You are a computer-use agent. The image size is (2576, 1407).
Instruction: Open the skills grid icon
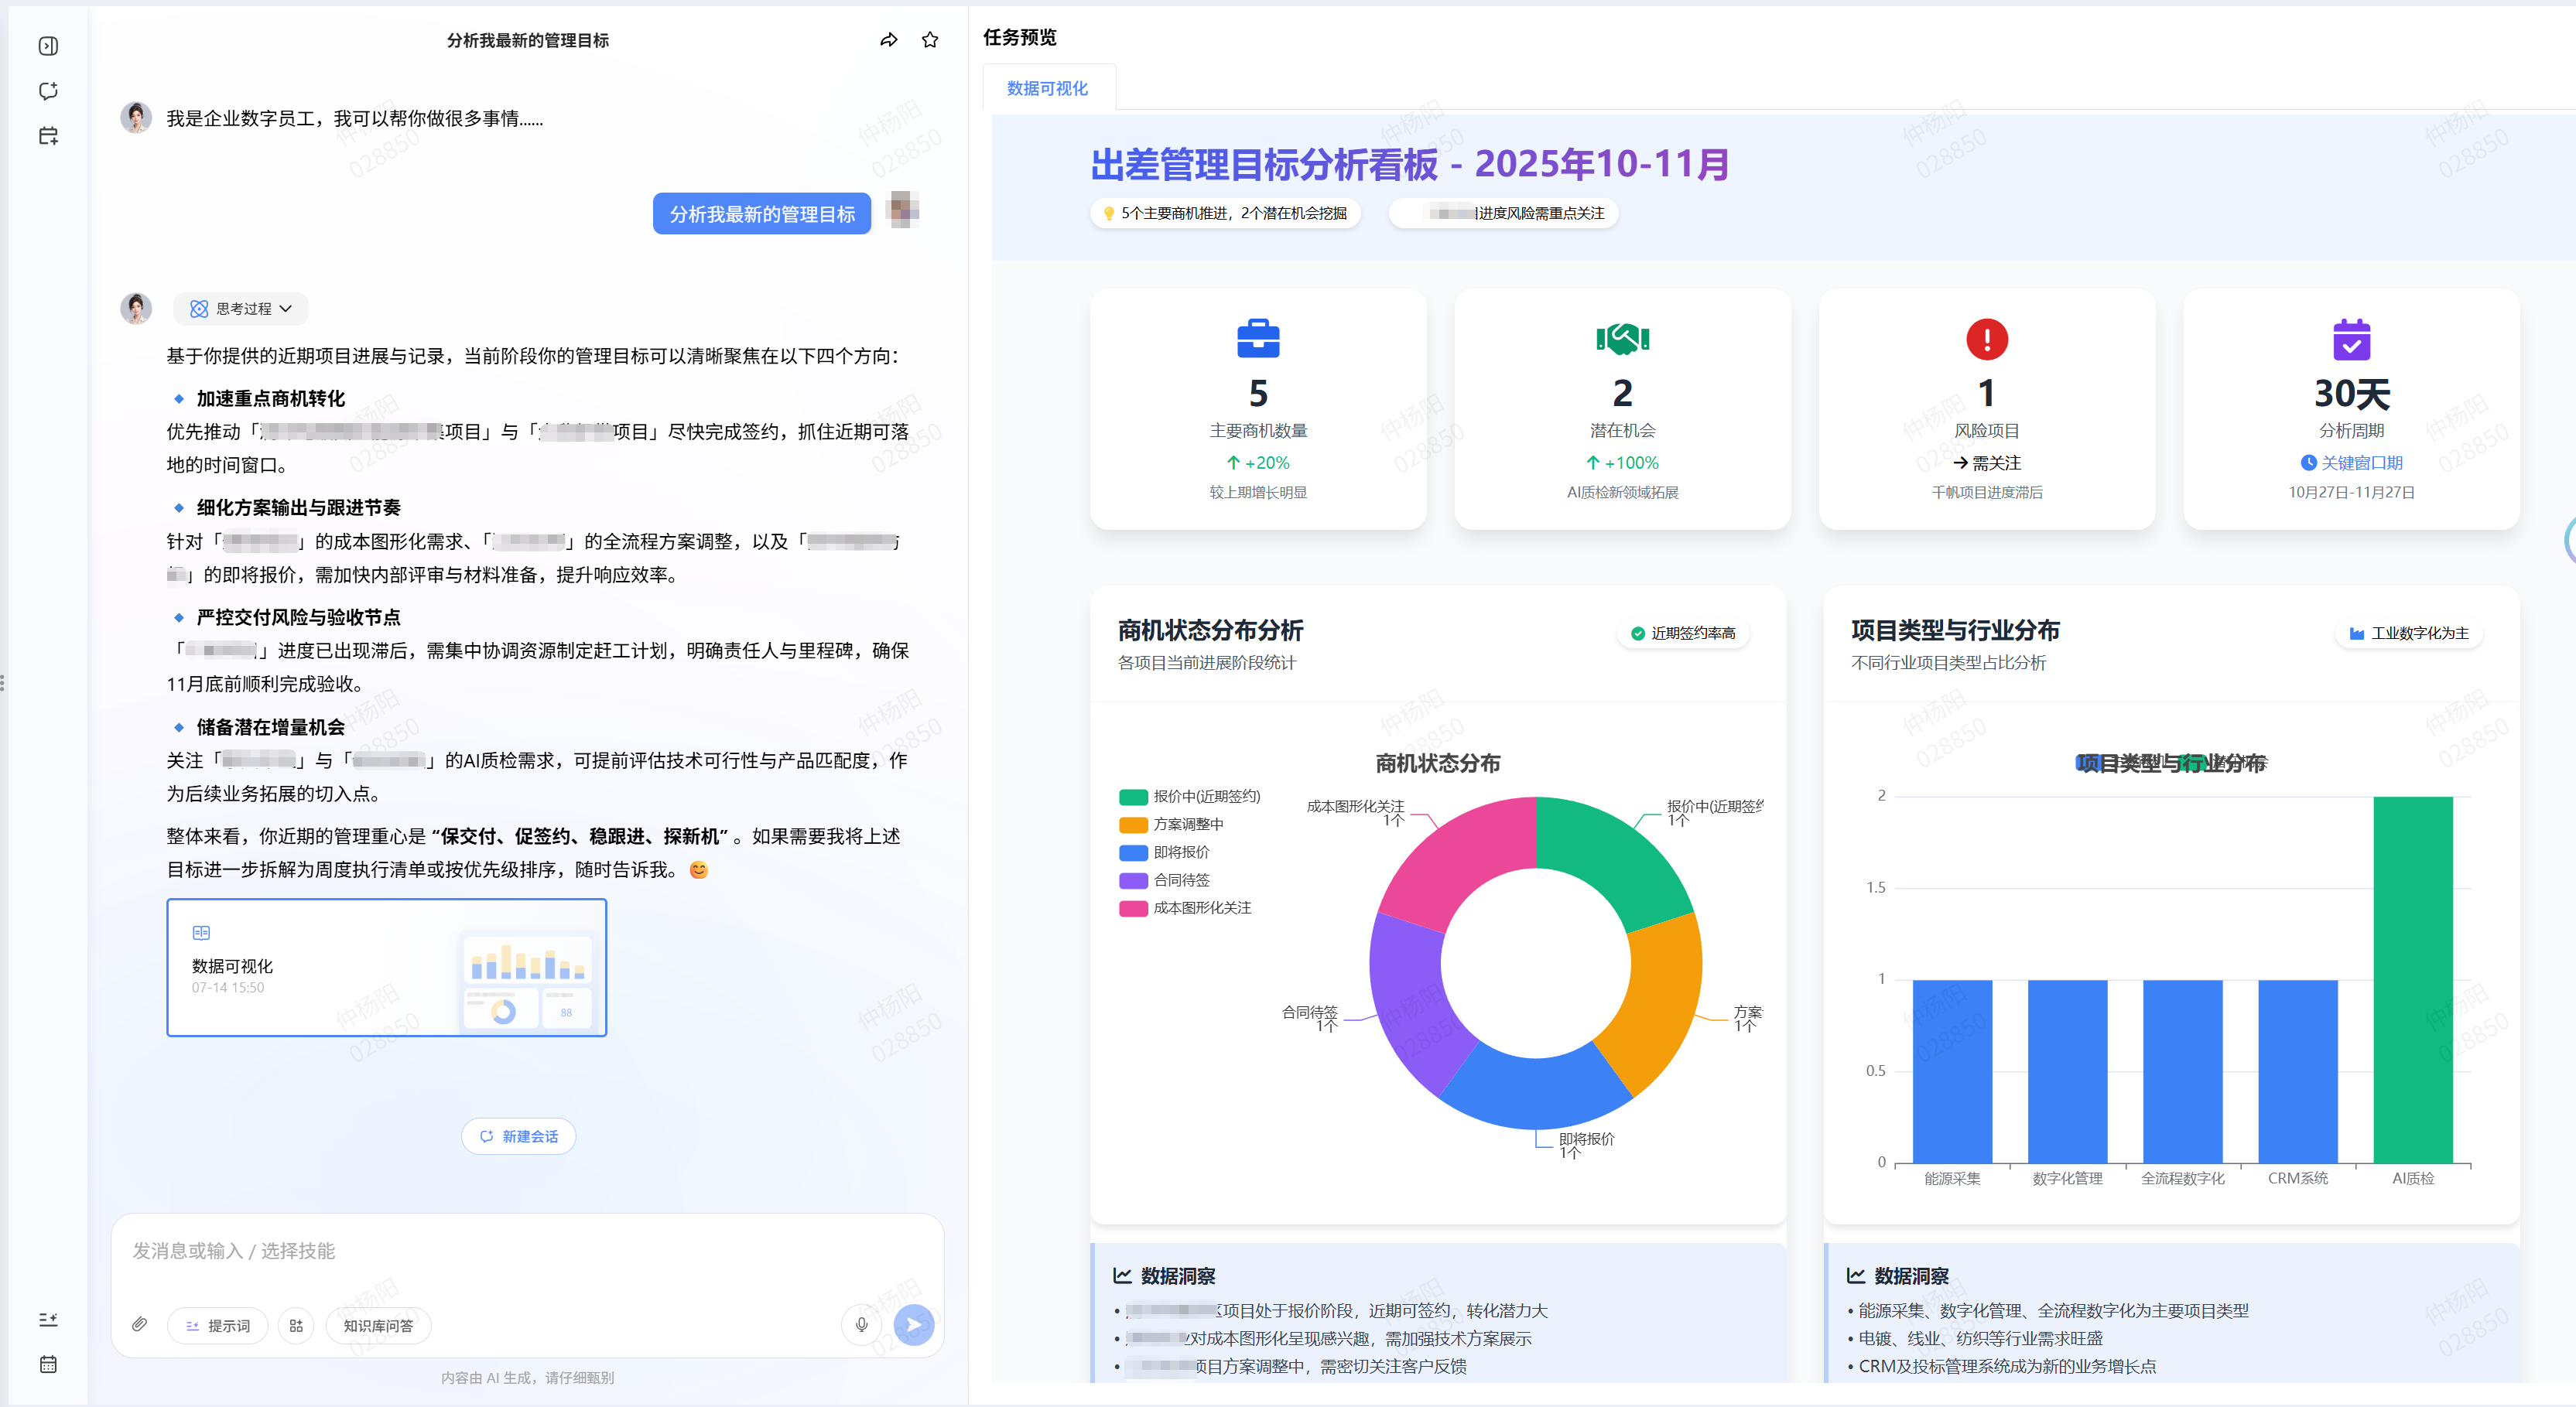(x=296, y=1325)
